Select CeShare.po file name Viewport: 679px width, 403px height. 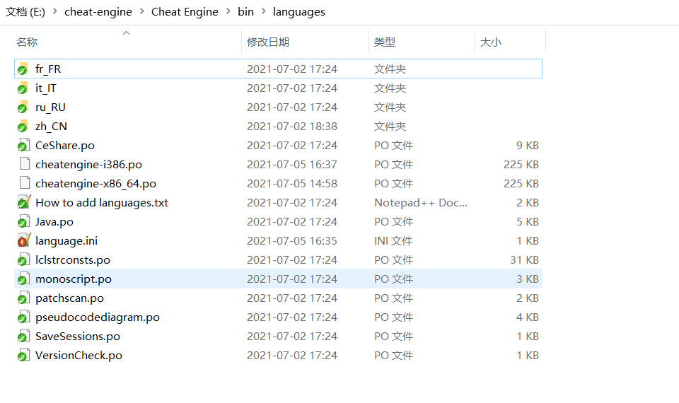click(x=65, y=145)
